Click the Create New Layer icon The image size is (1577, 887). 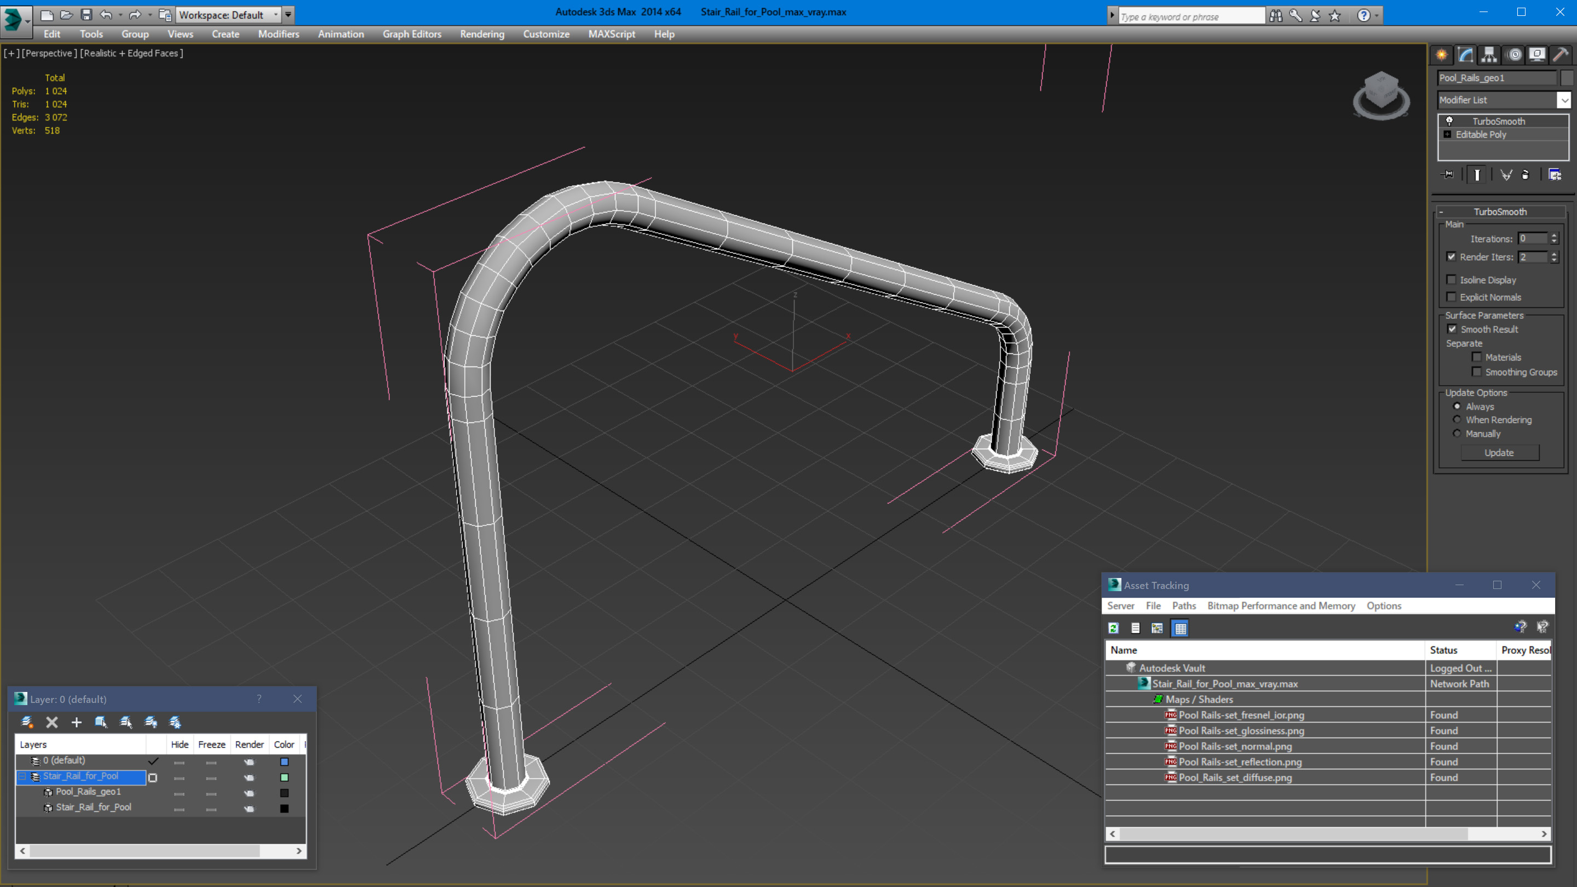pos(27,722)
